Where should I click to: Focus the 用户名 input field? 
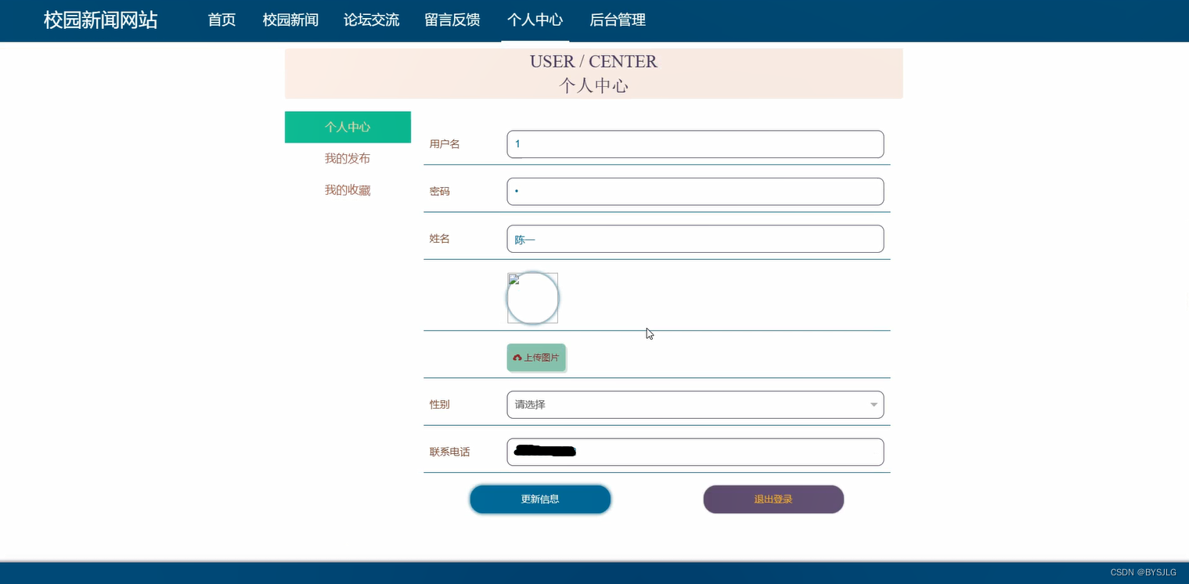click(695, 144)
